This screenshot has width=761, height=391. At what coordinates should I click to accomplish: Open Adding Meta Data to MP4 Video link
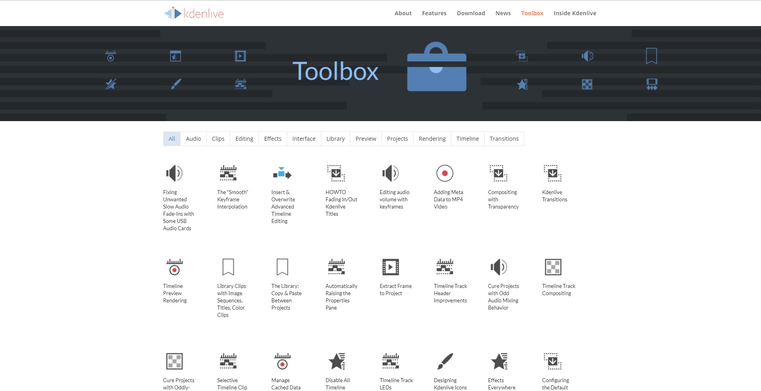pyautogui.click(x=448, y=199)
